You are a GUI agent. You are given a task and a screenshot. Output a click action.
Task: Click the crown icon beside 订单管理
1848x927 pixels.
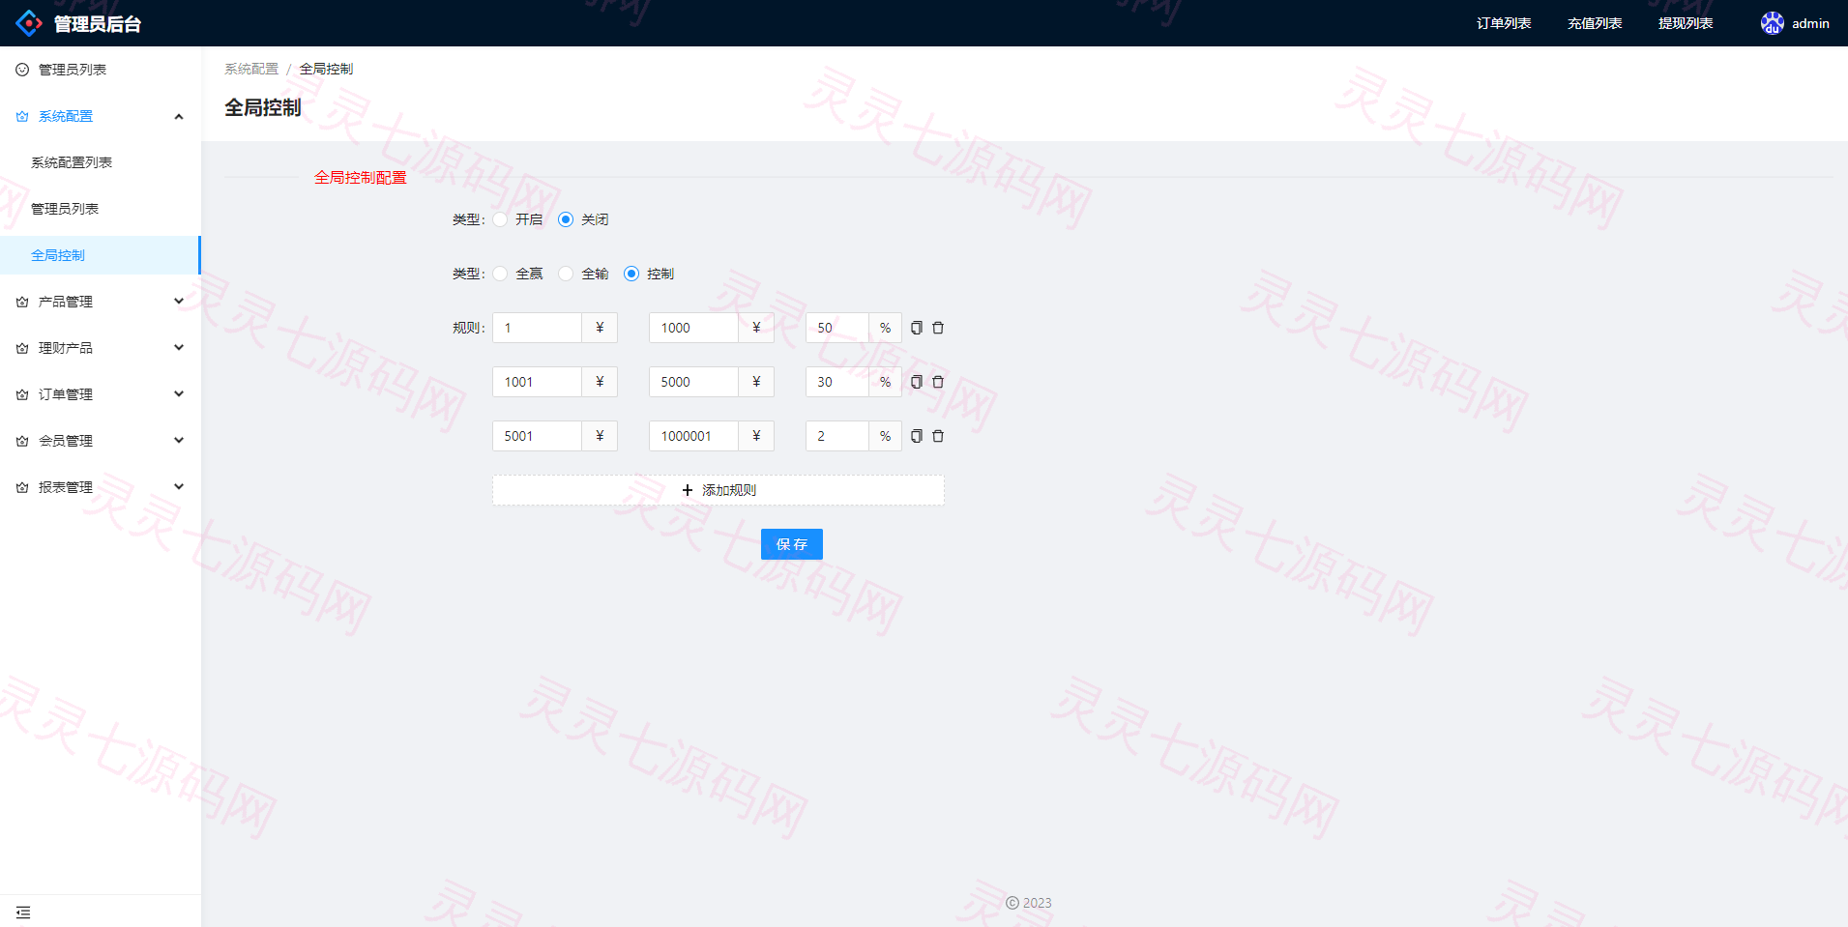click(22, 394)
